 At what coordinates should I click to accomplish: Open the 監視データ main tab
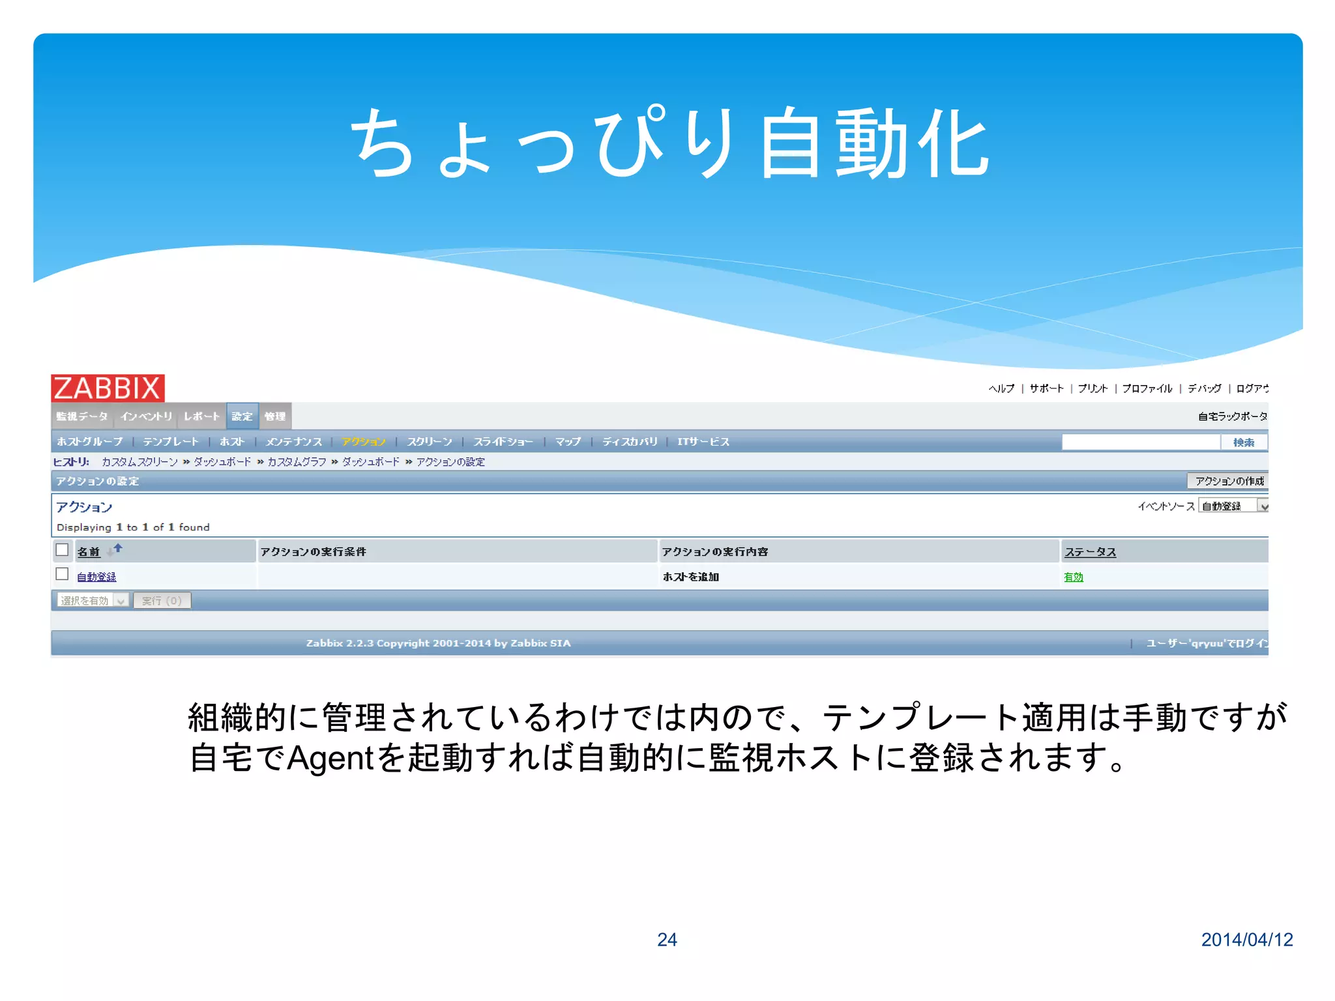[82, 416]
